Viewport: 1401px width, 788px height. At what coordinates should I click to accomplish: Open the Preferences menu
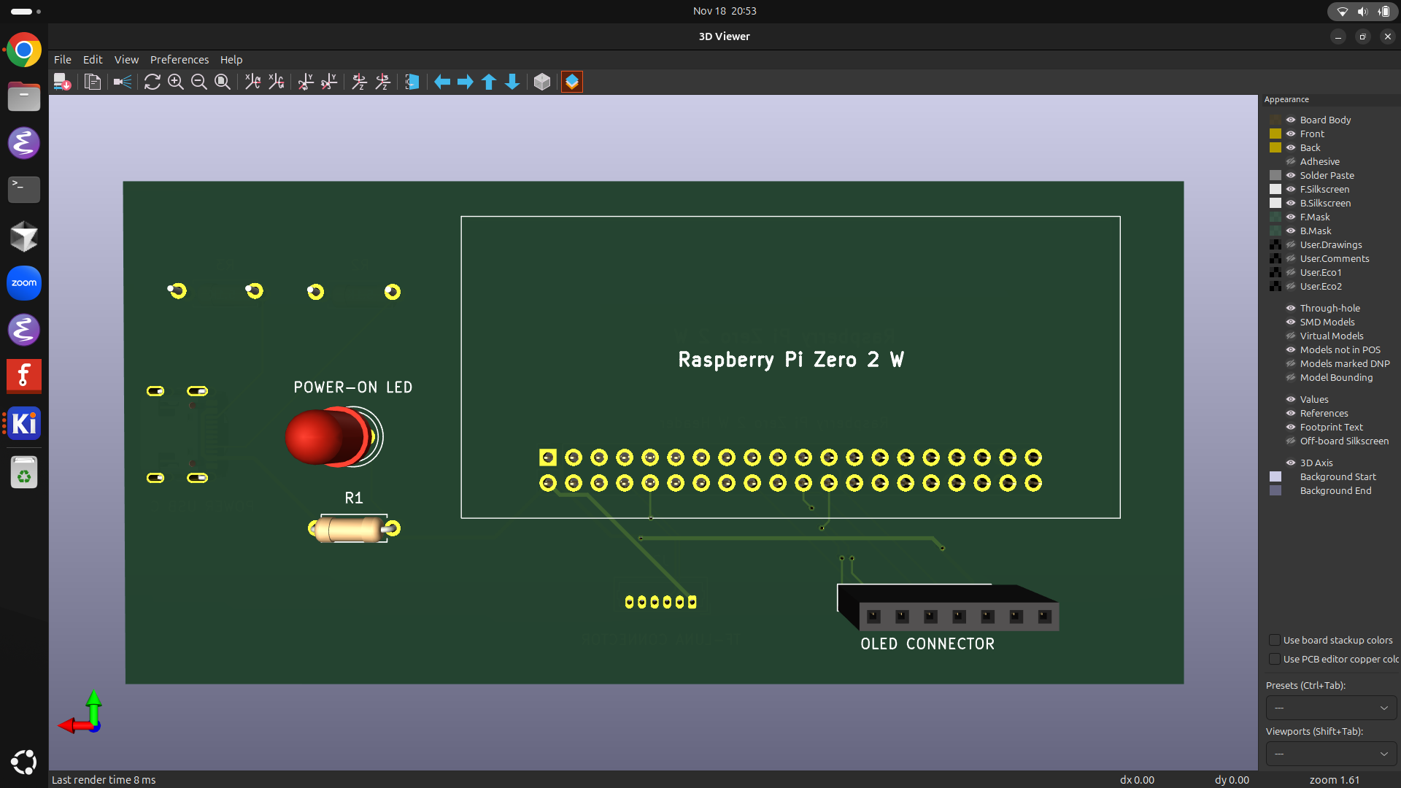179,60
